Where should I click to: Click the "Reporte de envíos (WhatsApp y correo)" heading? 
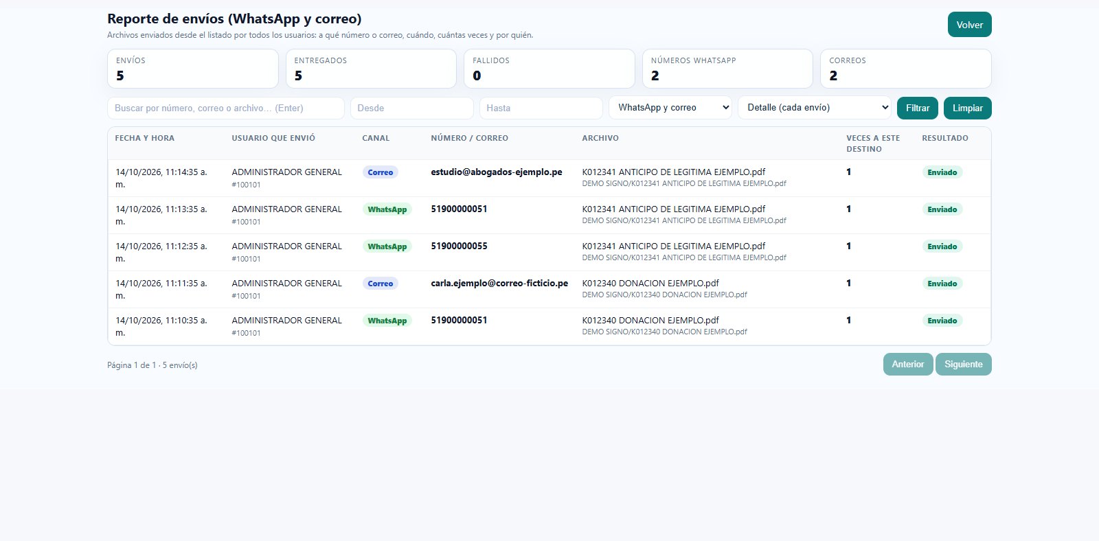click(x=234, y=19)
